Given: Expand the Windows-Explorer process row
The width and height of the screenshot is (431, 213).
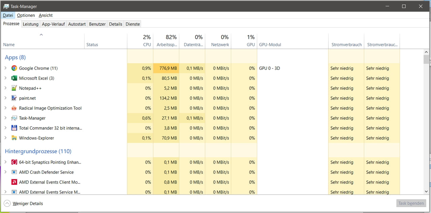Looking at the screenshot, I should (x=6, y=138).
